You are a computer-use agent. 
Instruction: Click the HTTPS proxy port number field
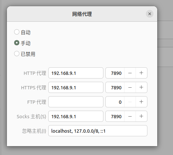[x=115, y=87]
